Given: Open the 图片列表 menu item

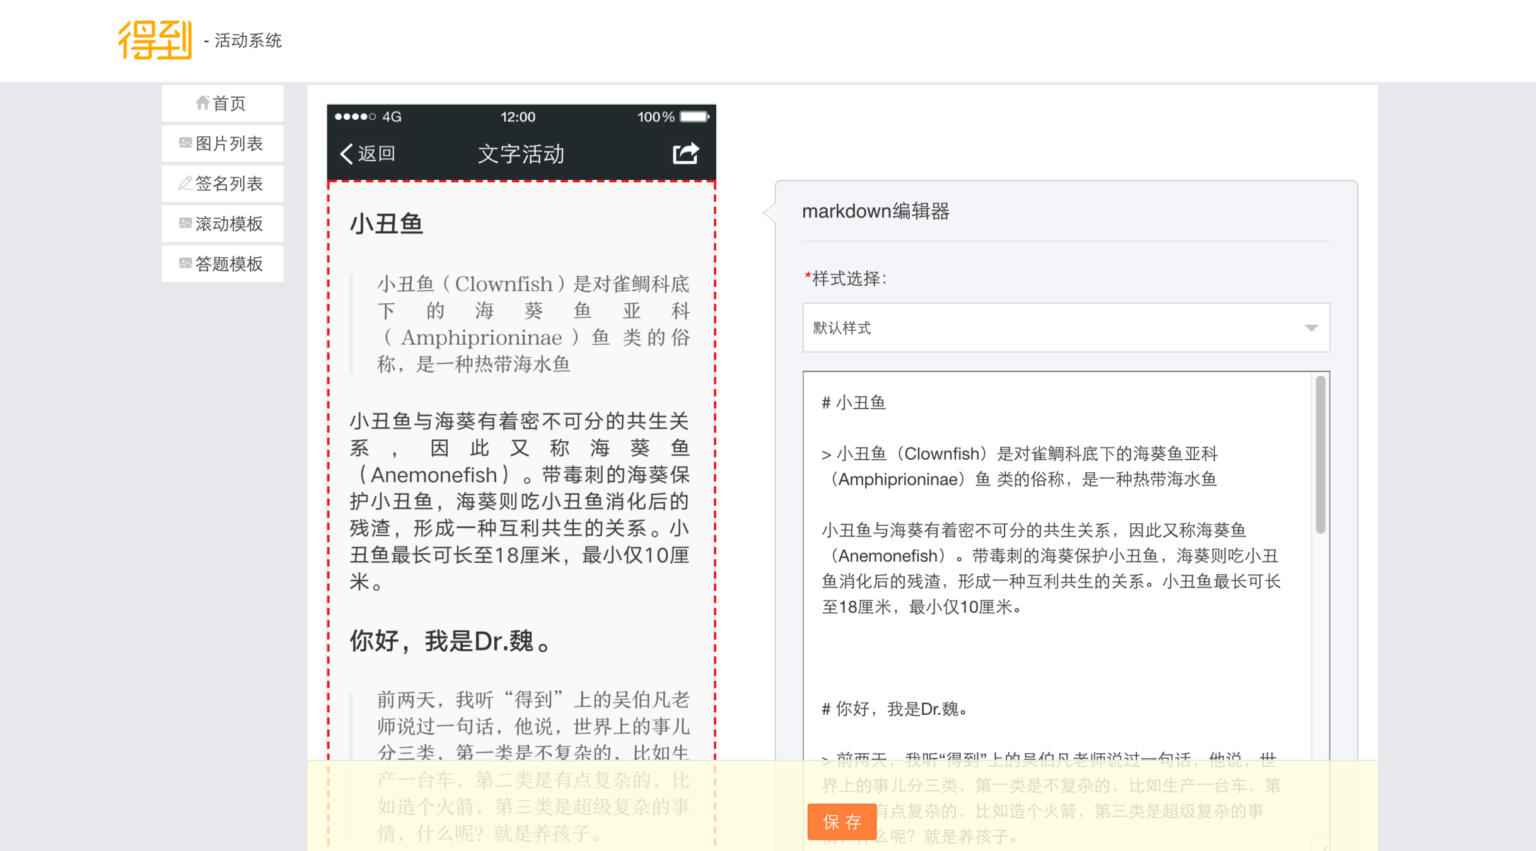Looking at the screenshot, I should 229,144.
